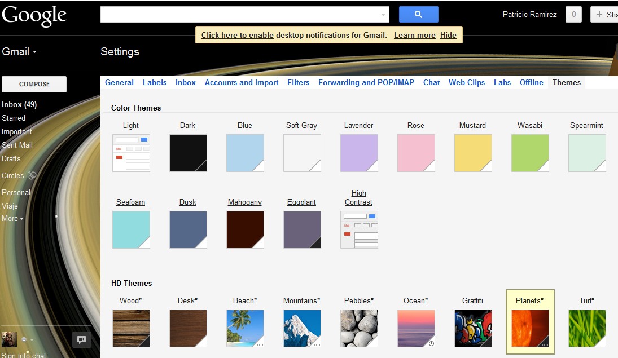Choose the Rose theme swatch

point(416,153)
